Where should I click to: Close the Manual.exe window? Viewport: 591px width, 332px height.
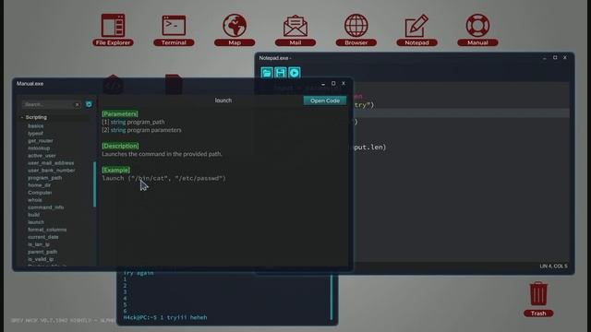pyautogui.click(x=344, y=83)
